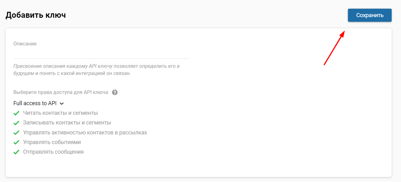Select the Записывать контакты и сегменты permission text
The height and width of the screenshot is (182, 401).
pyautogui.click(x=67, y=123)
